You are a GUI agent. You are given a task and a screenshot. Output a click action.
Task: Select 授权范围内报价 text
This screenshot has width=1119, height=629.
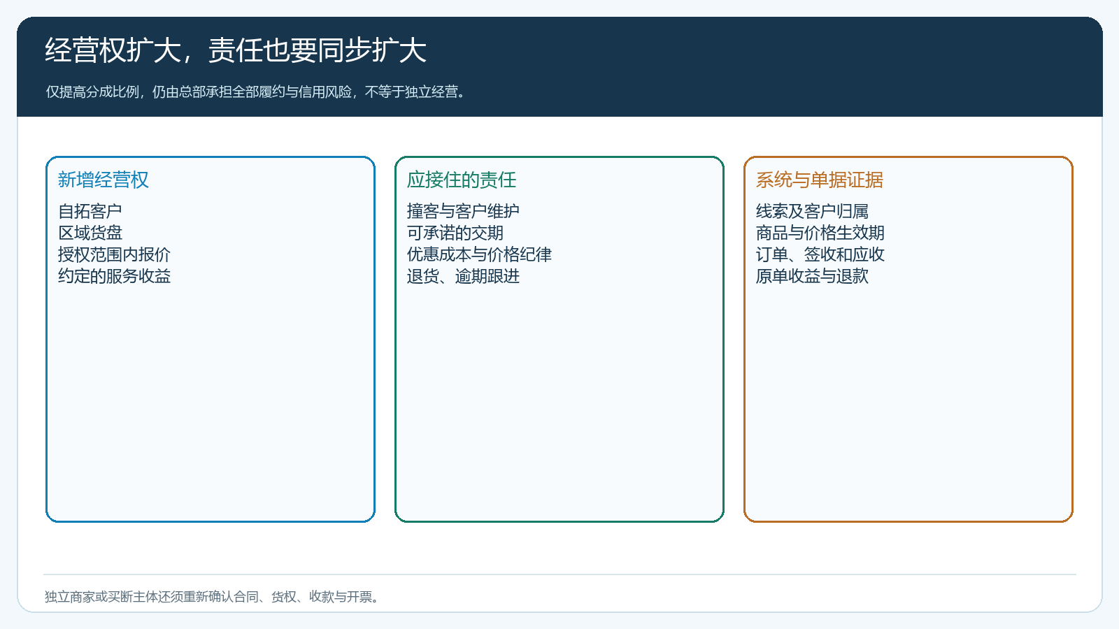[114, 254]
